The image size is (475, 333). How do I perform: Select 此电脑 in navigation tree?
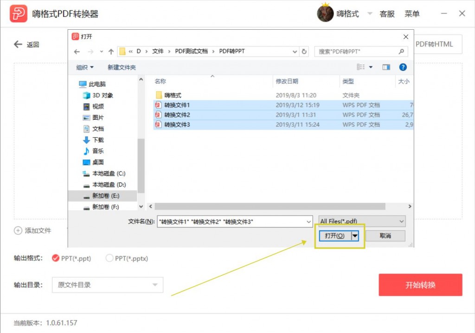pyautogui.click(x=92, y=84)
